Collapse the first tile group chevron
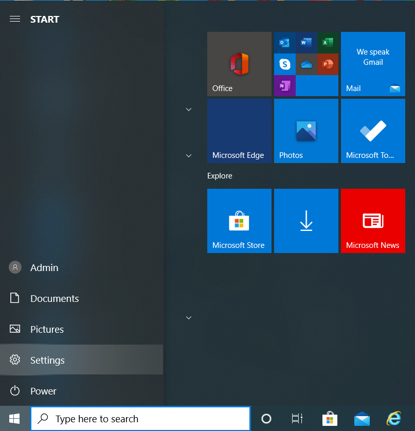 (188, 109)
